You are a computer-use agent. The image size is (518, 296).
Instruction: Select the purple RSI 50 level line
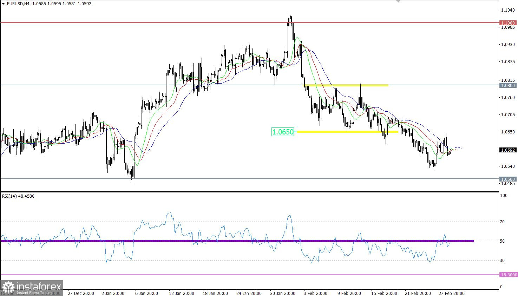(237, 241)
